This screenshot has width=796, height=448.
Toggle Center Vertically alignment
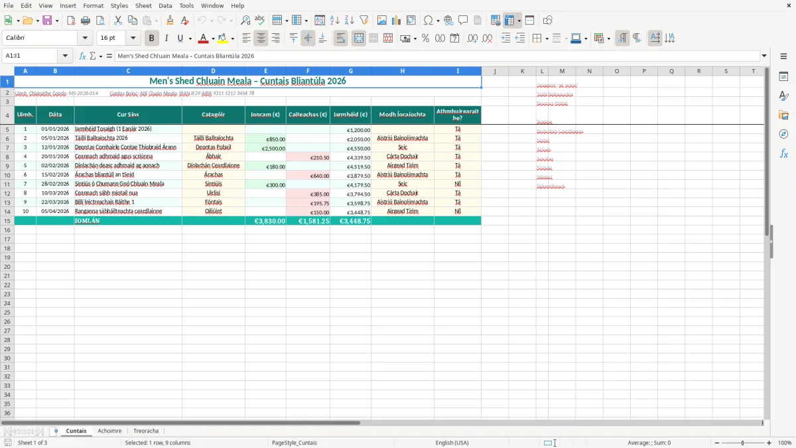308,38
